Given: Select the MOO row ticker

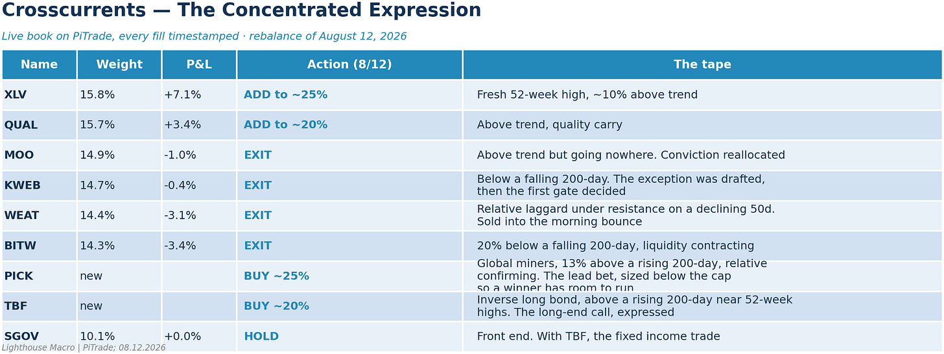Looking at the screenshot, I should pyautogui.click(x=19, y=156).
